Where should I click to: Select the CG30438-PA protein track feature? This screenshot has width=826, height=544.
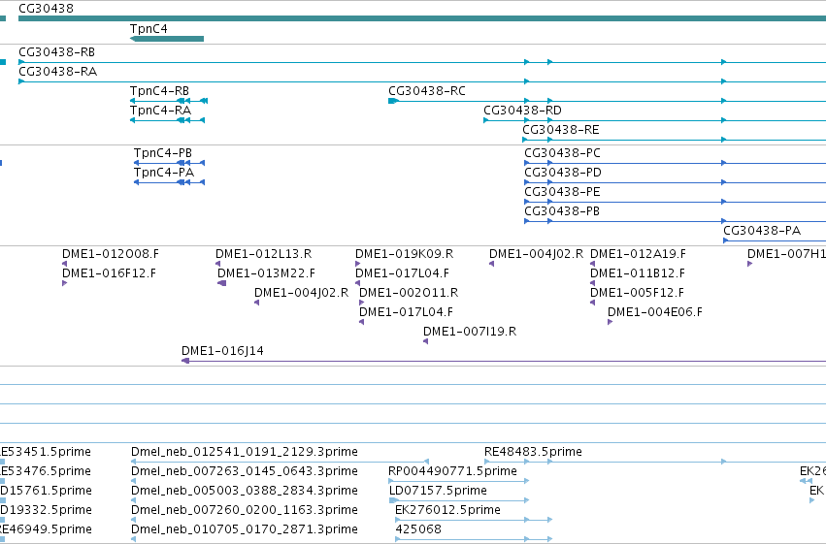(x=775, y=240)
